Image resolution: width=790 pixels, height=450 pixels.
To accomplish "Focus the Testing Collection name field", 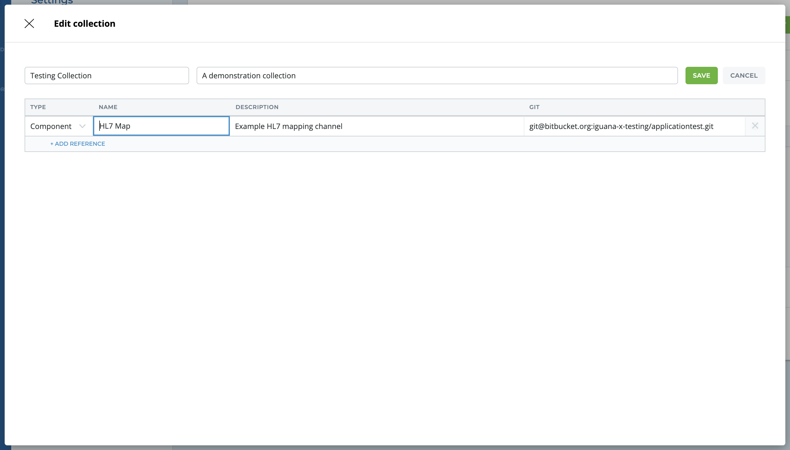I will click(x=107, y=76).
